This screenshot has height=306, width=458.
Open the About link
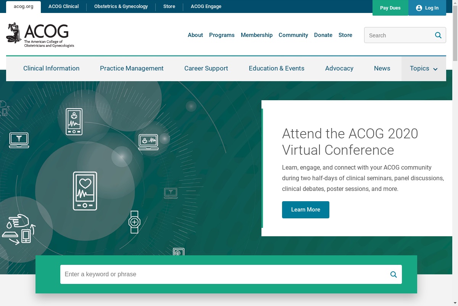195,35
